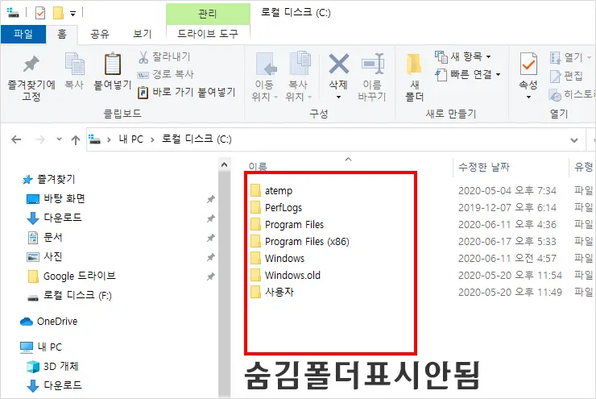Click the drive icon in the title bar
Screen dimensions: 596x399
13,13
